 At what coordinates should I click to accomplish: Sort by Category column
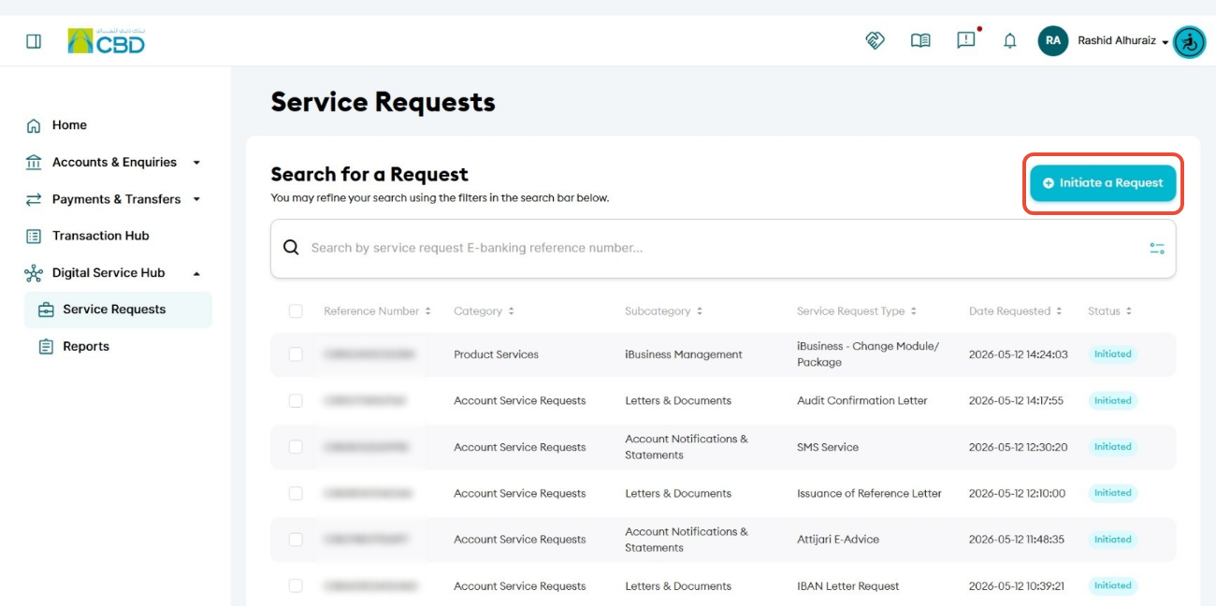tap(511, 311)
